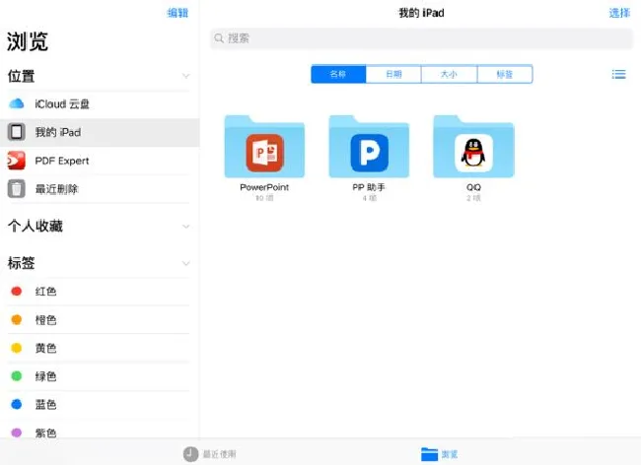Click the 最近使用 tab label
641x465 pixels.
[x=220, y=454]
